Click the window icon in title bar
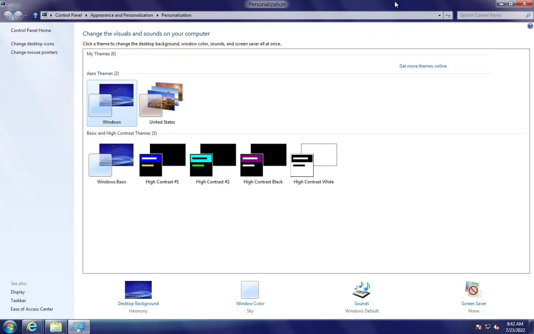The width and height of the screenshot is (534, 334). coord(3,4)
